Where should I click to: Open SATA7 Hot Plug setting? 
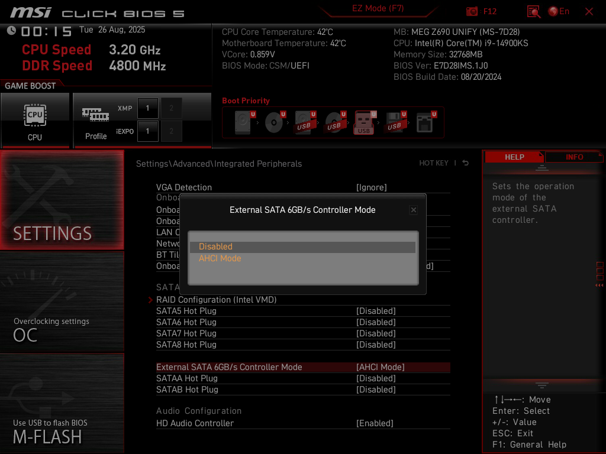(x=303, y=333)
